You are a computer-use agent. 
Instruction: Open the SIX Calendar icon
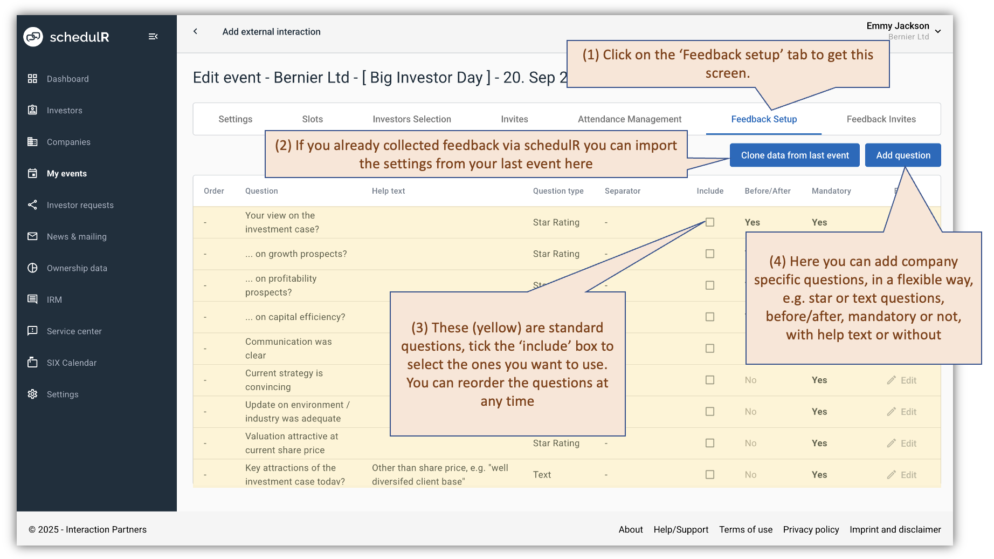[x=32, y=363]
